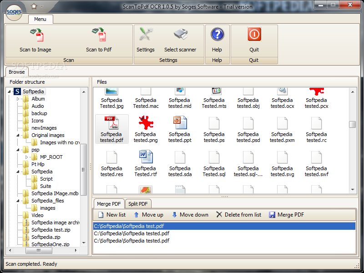Click the Scan to Pdf icon
This screenshot has width=364, height=273.
99,35
